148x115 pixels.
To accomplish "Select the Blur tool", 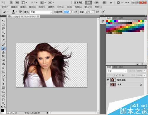I will coord(3,68).
